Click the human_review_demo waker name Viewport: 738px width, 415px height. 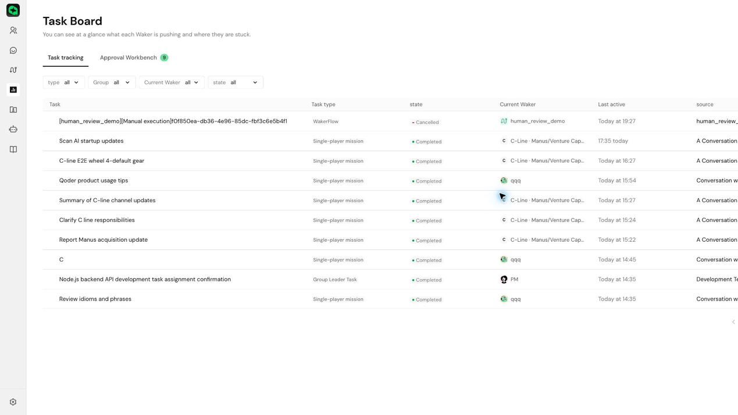(x=537, y=121)
